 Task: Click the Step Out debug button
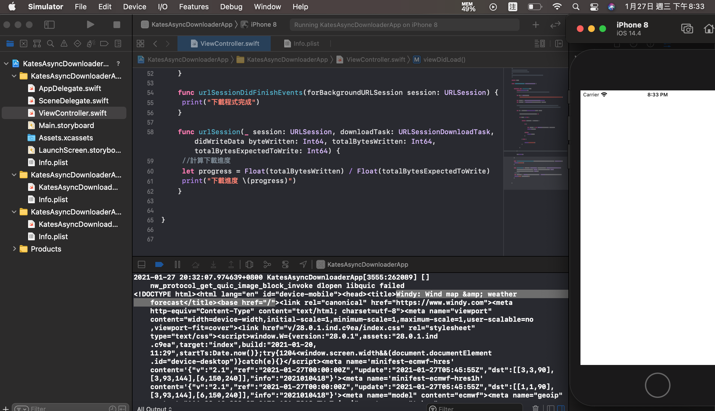[231, 264]
